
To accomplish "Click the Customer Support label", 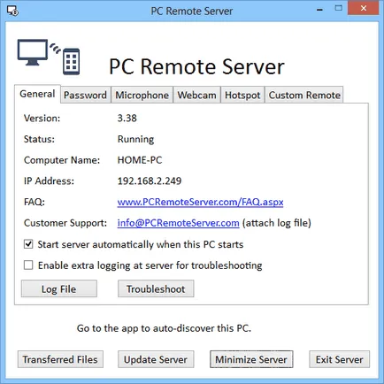I will click(x=65, y=223).
